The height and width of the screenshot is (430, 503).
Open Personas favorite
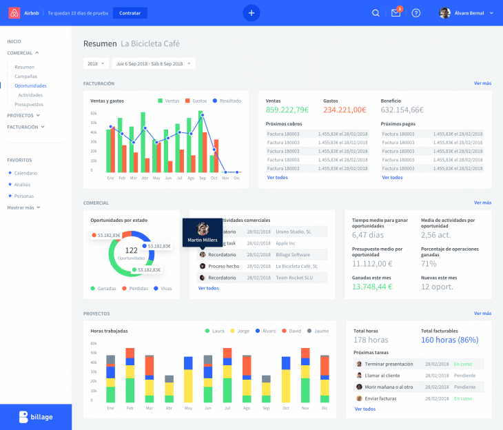click(23, 196)
